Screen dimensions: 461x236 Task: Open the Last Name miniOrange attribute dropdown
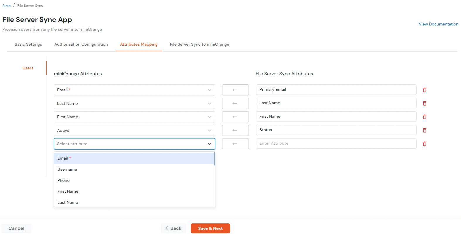pyautogui.click(x=134, y=103)
